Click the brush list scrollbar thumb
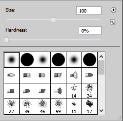The height and width of the screenshot is (121, 123). pyautogui.click(x=101, y=68)
